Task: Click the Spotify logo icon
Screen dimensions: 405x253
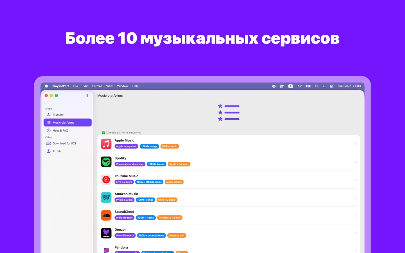Action: (106, 162)
